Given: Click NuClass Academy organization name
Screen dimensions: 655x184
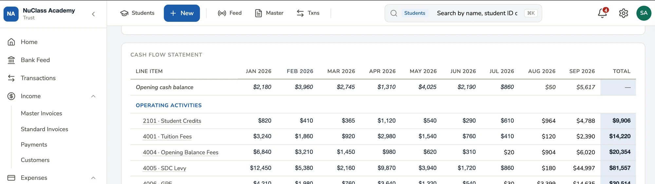Looking at the screenshot, I should [x=49, y=10].
